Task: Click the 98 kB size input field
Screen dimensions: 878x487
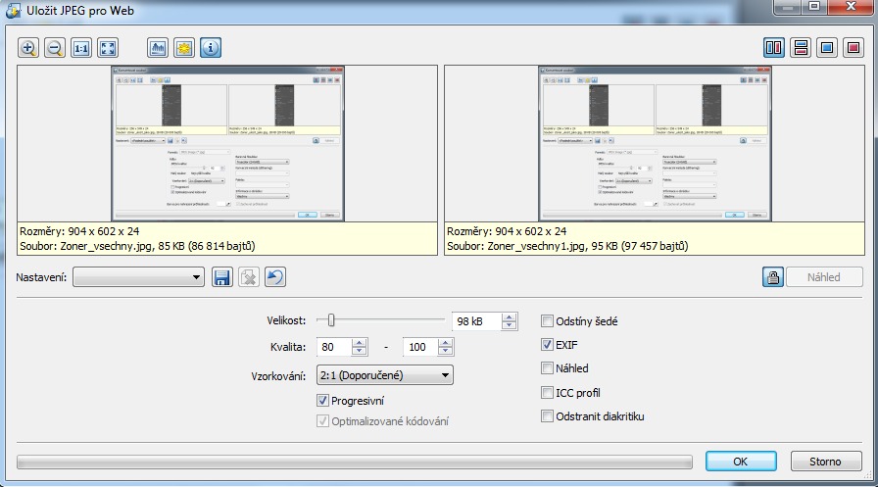Action: click(x=475, y=321)
